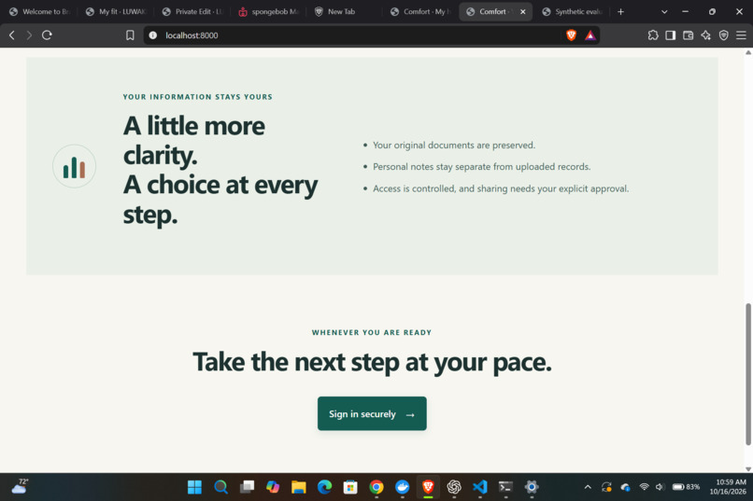The height and width of the screenshot is (501, 753).
Task: Click the scrollbar up arrow
Action: (x=747, y=52)
